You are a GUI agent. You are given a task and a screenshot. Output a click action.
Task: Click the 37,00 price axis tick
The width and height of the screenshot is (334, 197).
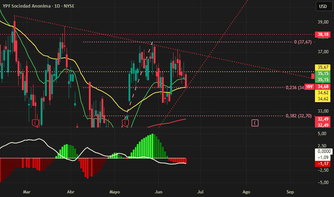click(x=323, y=52)
